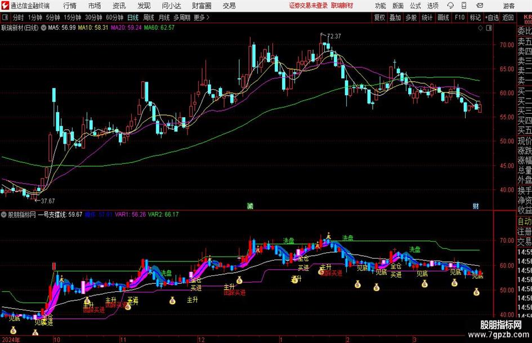The image size is (532, 343).
Task: Click the 联瑞新材 stock name in title bar
Action: pyautogui.click(x=342, y=6)
